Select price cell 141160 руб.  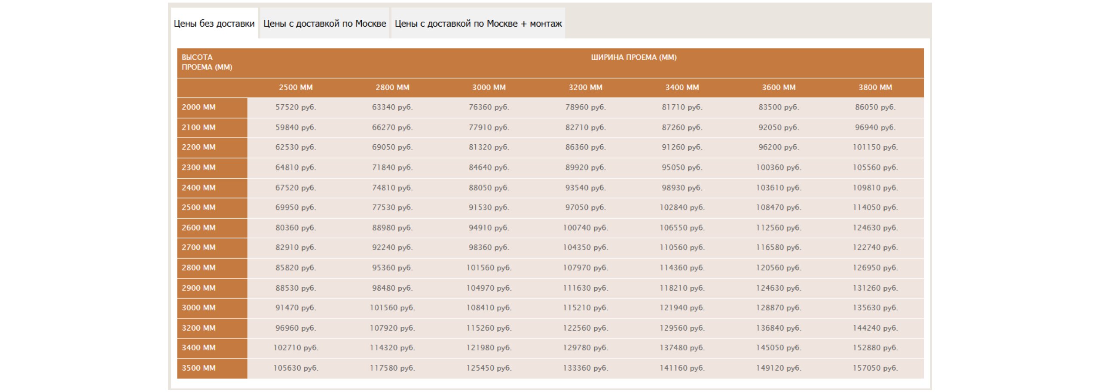pyautogui.click(x=682, y=368)
